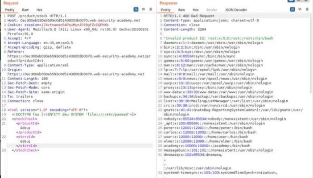Image resolution: width=313 pixels, height=178 pixels.
Task: Click the dnsmasq:x:102 passwd entry
Action: click(193, 155)
